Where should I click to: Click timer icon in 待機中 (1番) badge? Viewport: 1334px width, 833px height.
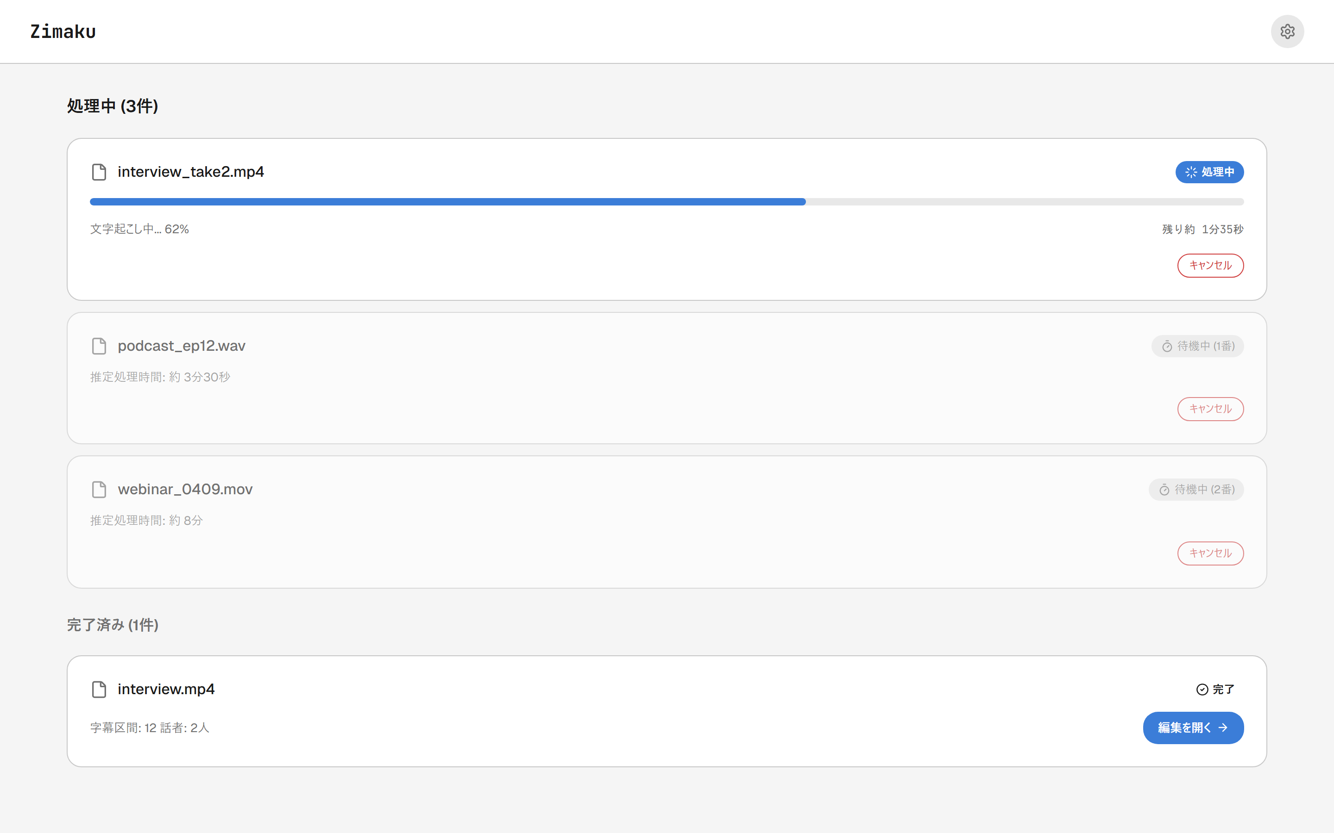tap(1167, 347)
